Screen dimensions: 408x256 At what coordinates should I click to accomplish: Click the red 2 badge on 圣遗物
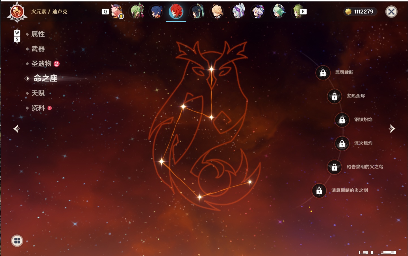pyautogui.click(x=57, y=64)
